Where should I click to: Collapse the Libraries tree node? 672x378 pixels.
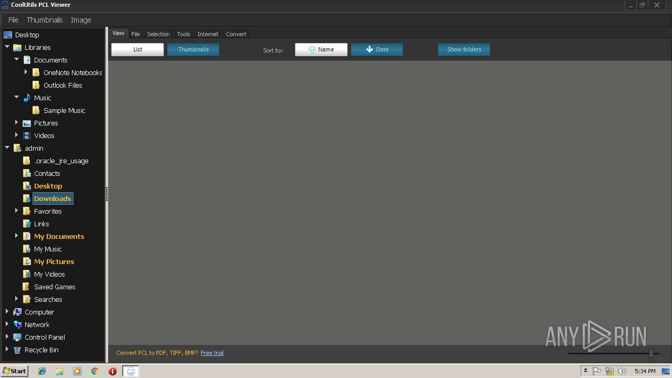click(x=7, y=47)
